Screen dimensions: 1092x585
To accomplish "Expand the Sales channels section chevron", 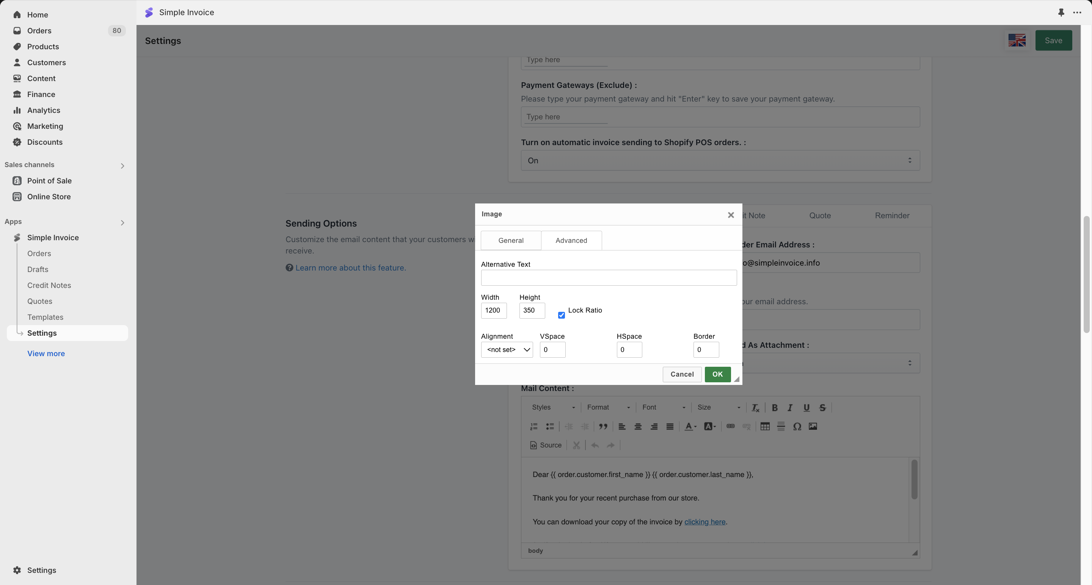I will coord(122,166).
